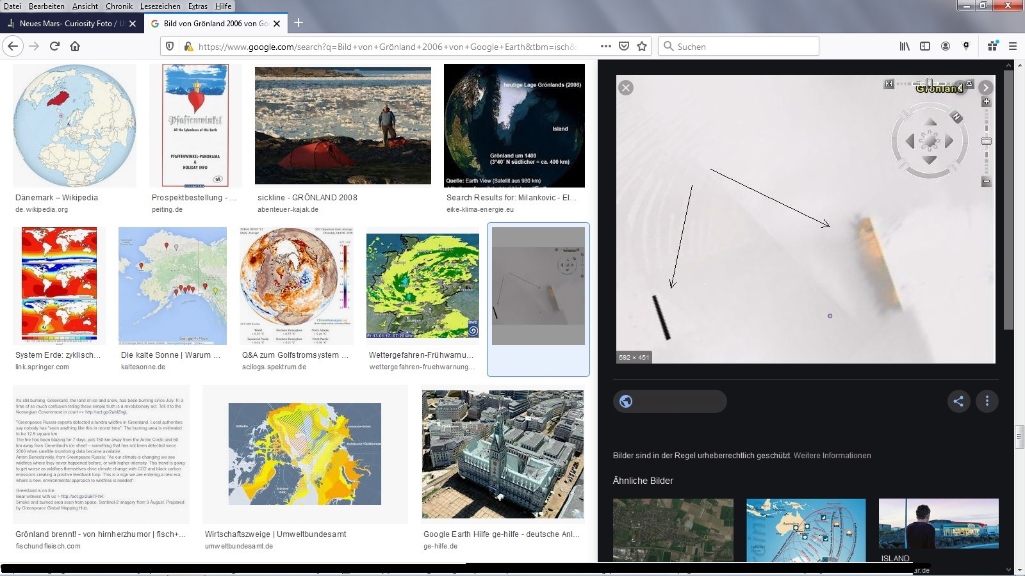Image resolution: width=1025 pixels, height=576 pixels.
Task: Go to the next preview image
Action: pos(985,88)
